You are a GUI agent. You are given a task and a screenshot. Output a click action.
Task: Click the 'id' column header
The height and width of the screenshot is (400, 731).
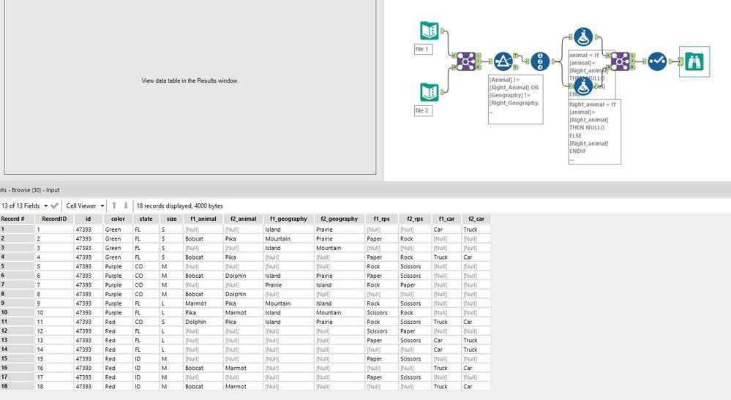pos(88,219)
